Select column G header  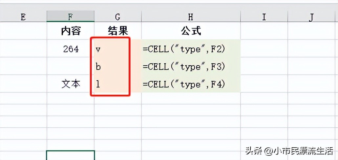click(x=118, y=17)
